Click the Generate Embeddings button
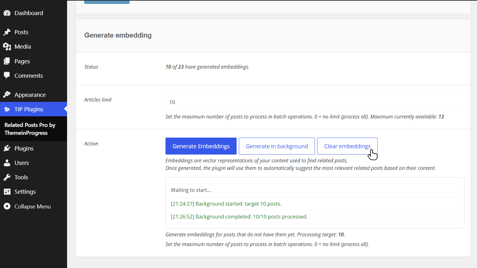 point(201,146)
